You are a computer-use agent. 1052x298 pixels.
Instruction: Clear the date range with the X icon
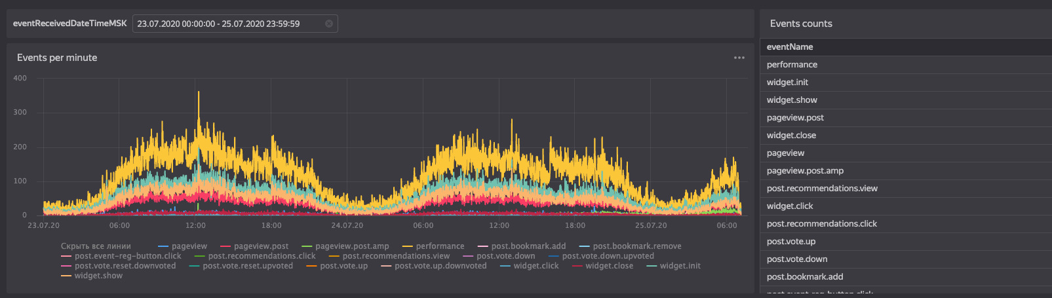point(329,24)
